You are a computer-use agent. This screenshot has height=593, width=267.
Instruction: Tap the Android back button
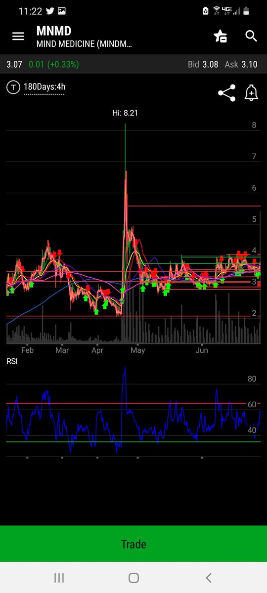pos(208,578)
